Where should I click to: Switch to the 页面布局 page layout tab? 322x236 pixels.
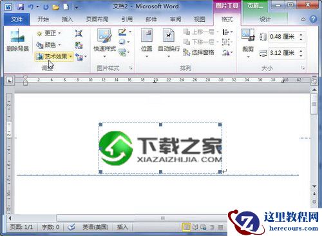pyautogui.click(x=97, y=19)
